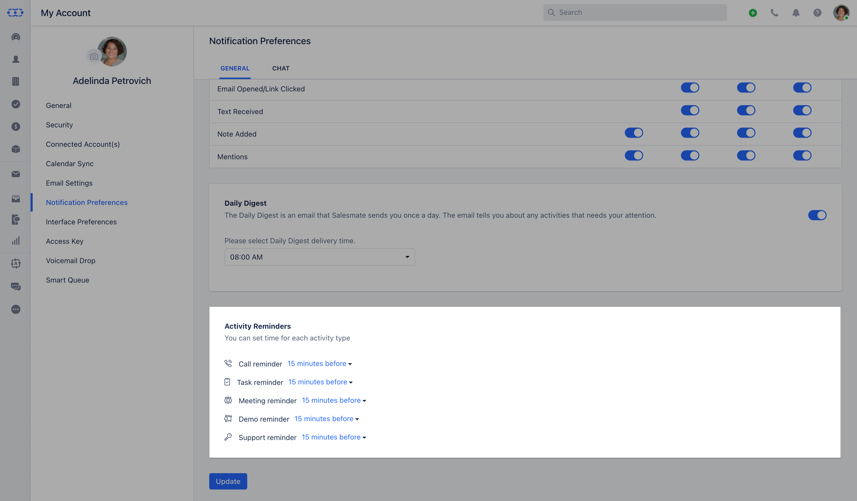
Task: Expand the Task reminder time dropdown
Action: pos(320,382)
